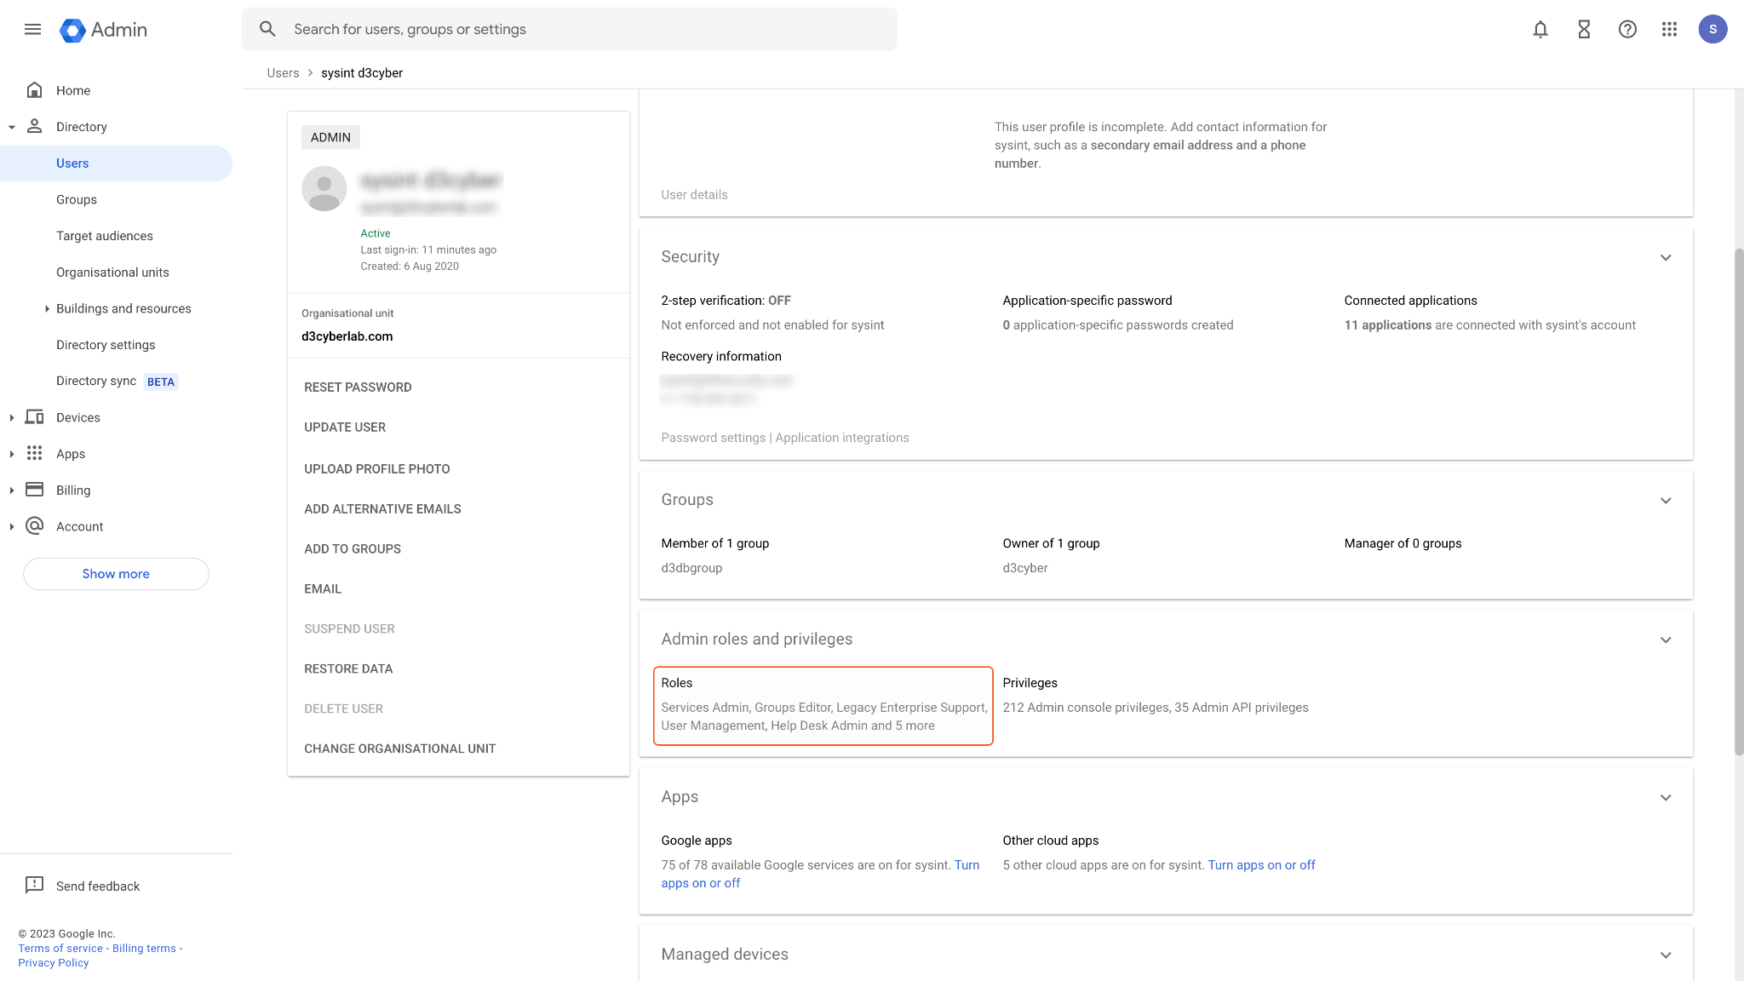The width and height of the screenshot is (1744, 981).
Task: Open Organisational units menu item
Action: click(112, 272)
